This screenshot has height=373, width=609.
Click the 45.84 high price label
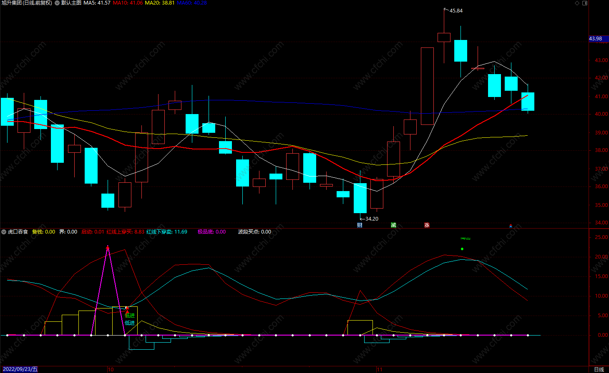(456, 11)
